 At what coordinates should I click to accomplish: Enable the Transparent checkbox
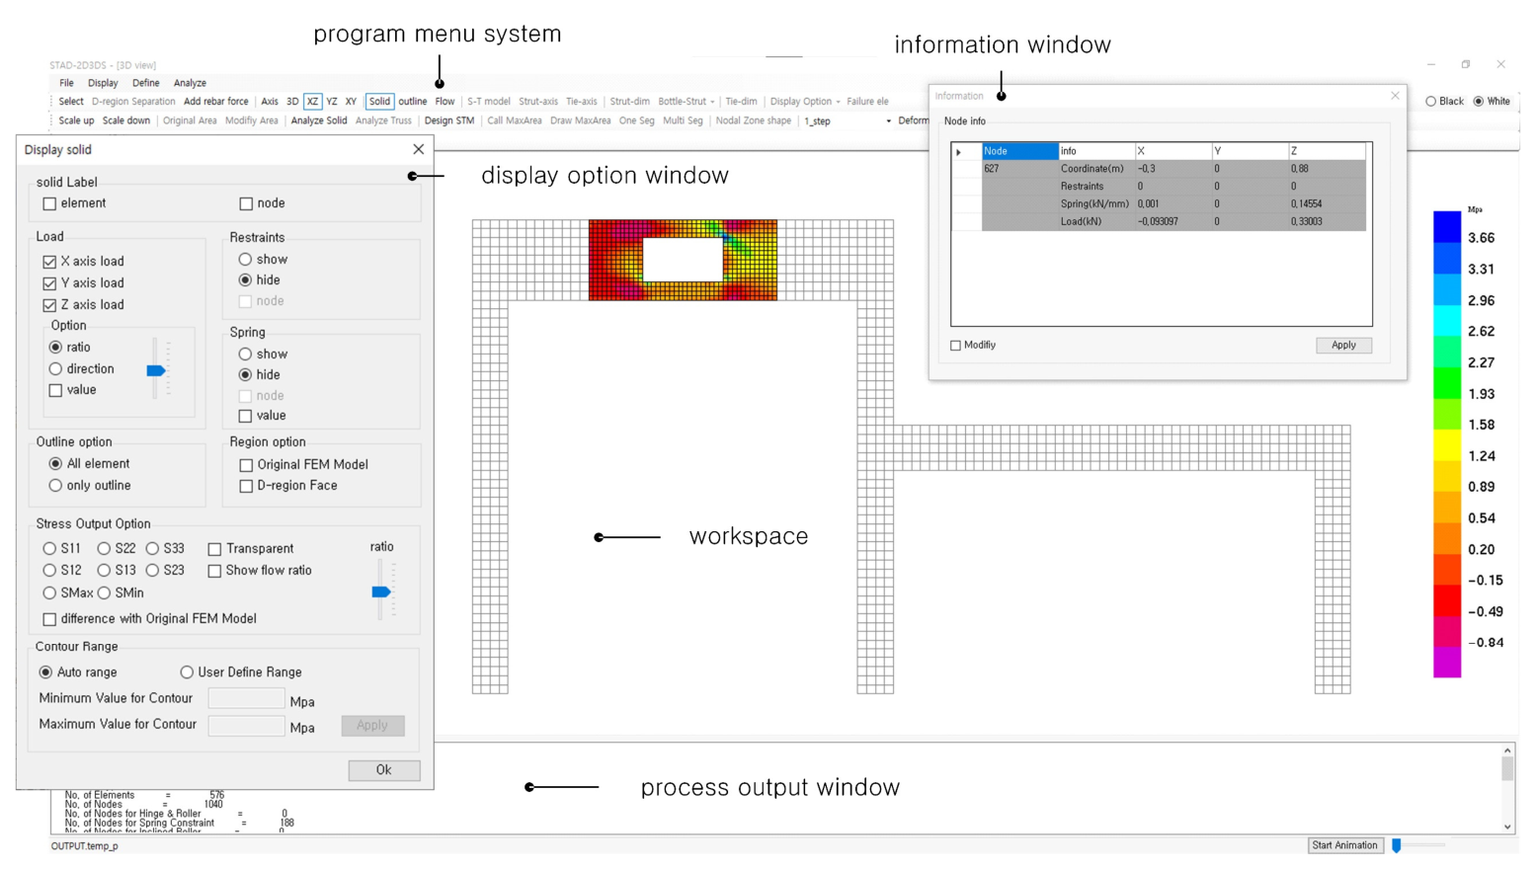pos(214,549)
